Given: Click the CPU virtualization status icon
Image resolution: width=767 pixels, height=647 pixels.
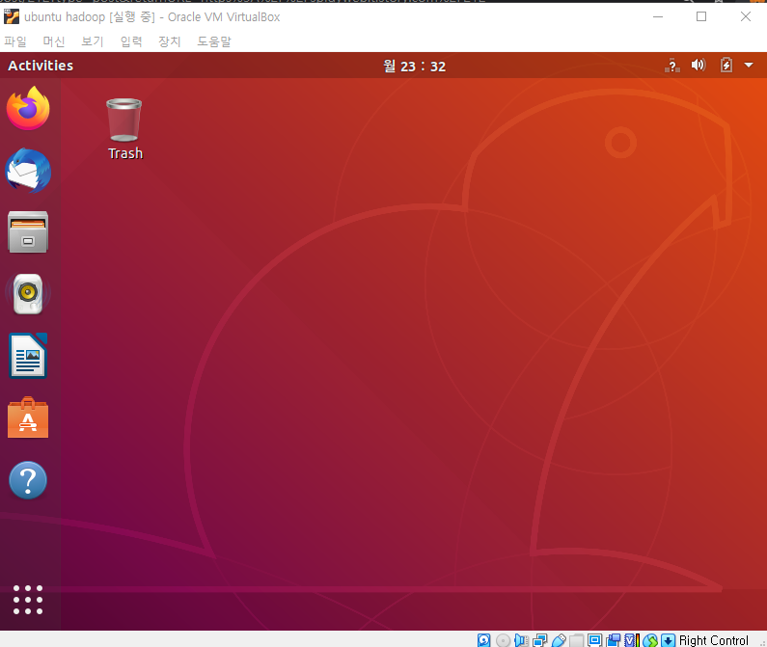Looking at the screenshot, I should (x=632, y=640).
